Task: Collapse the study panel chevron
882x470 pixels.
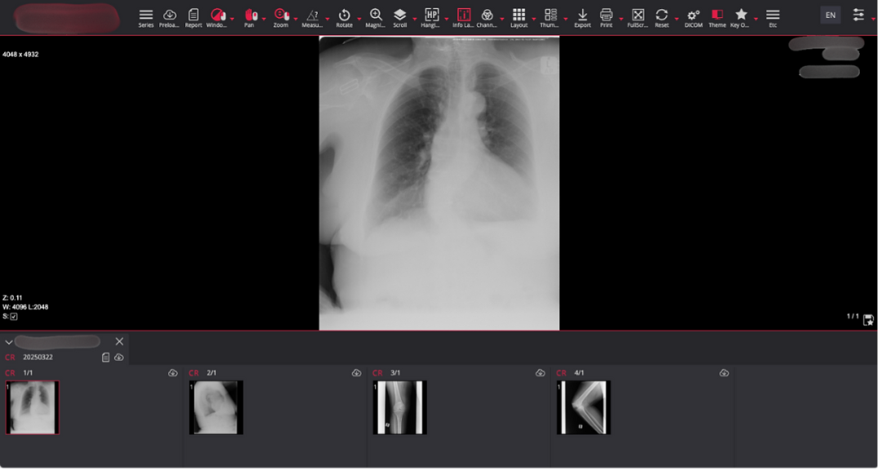Action: click(x=9, y=342)
